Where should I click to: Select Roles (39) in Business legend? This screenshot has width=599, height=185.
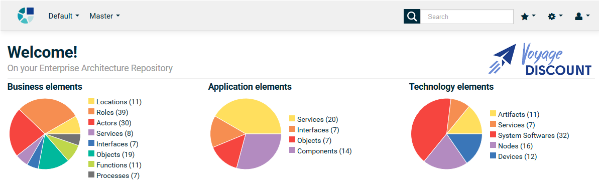coord(112,112)
